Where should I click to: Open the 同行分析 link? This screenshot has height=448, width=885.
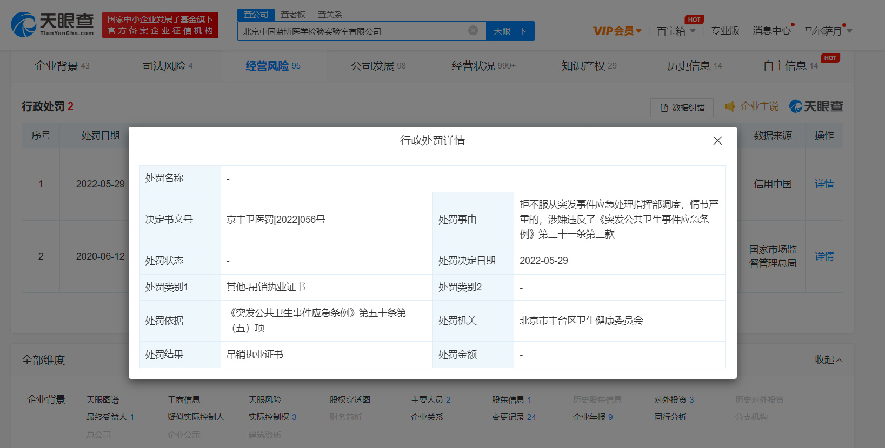[670, 417]
